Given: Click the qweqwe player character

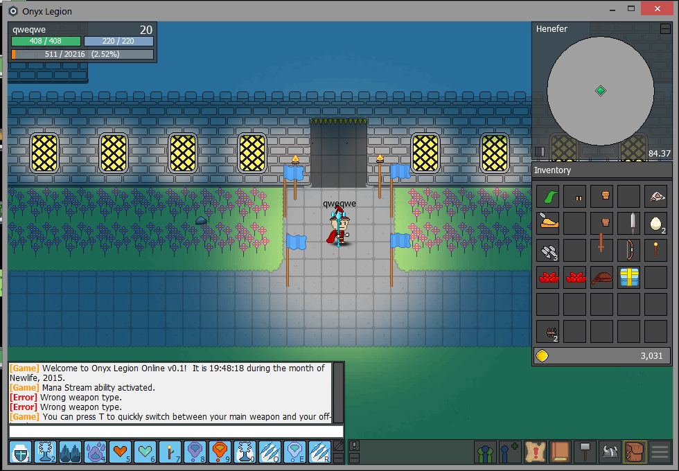Looking at the screenshot, I should pyautogui.click(x=339, y=226).
